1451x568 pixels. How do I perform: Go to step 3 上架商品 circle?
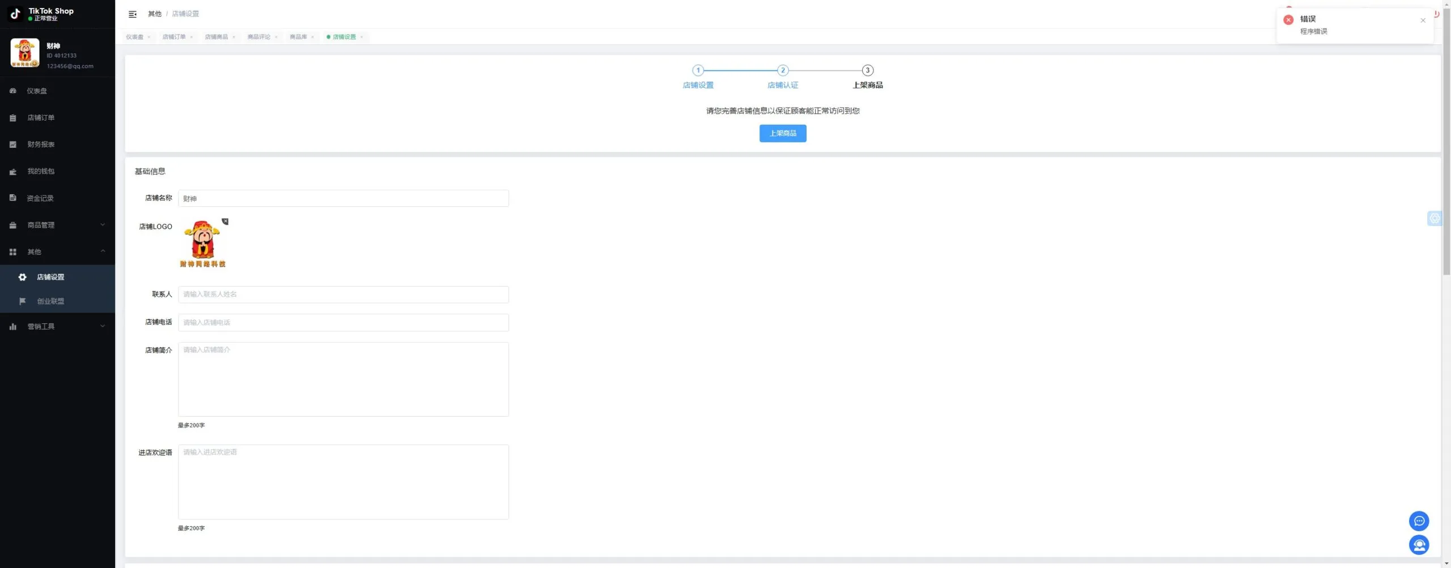tap(868, 70)
